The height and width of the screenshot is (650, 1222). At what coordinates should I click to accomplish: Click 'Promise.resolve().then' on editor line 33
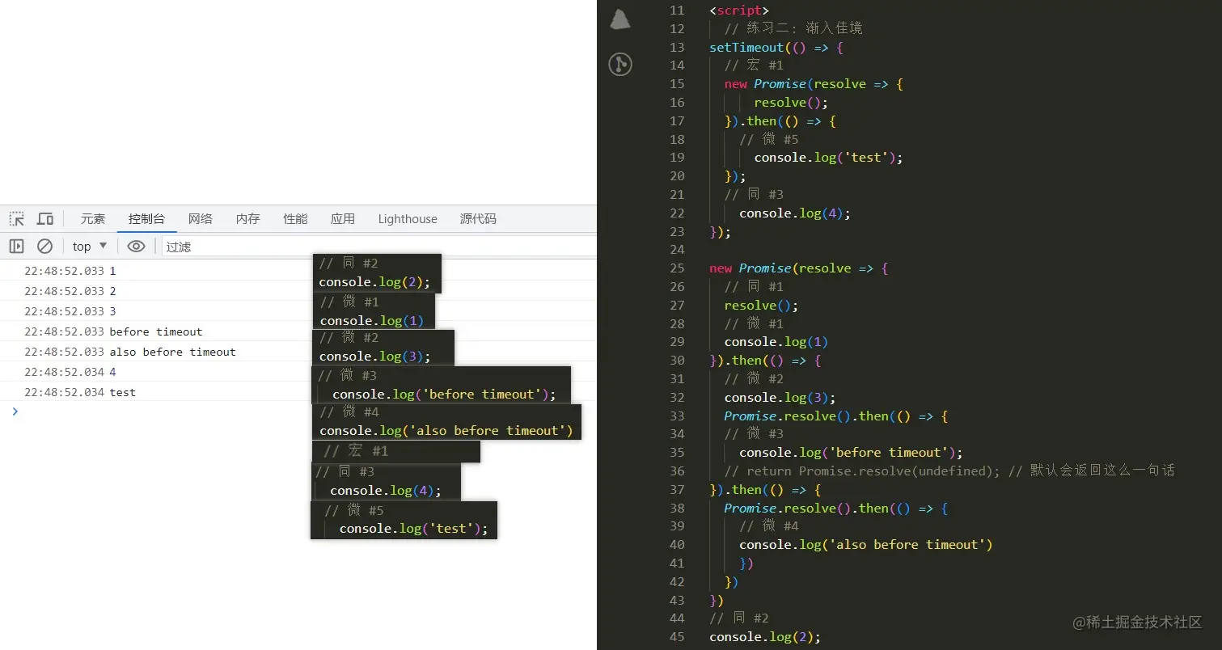point(806,416)
